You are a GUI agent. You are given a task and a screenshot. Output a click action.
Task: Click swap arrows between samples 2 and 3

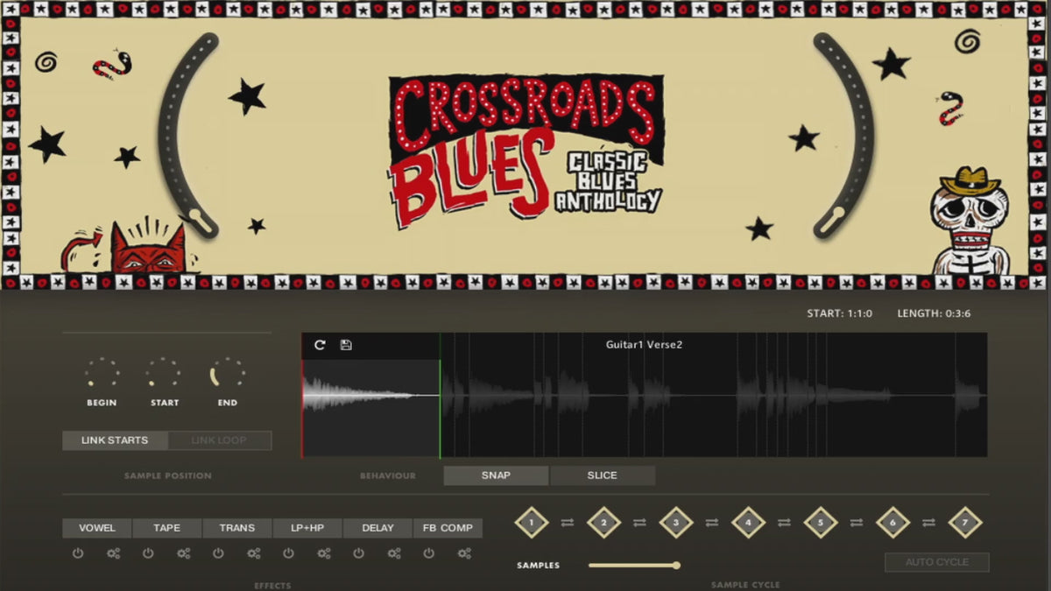click(x=639, y=523)
